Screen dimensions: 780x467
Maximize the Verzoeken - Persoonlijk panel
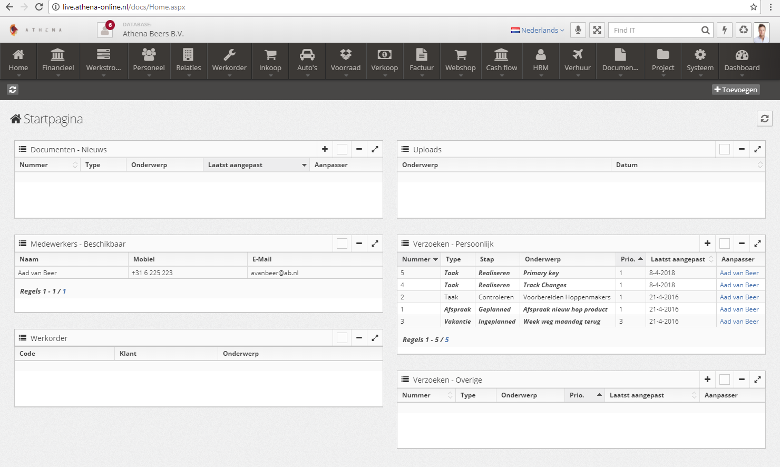[x=757, y=244]
